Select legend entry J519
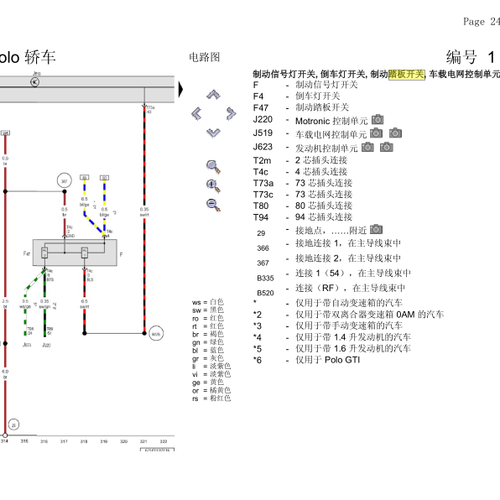Screen dimensions: 500x500 pos(263,133)
